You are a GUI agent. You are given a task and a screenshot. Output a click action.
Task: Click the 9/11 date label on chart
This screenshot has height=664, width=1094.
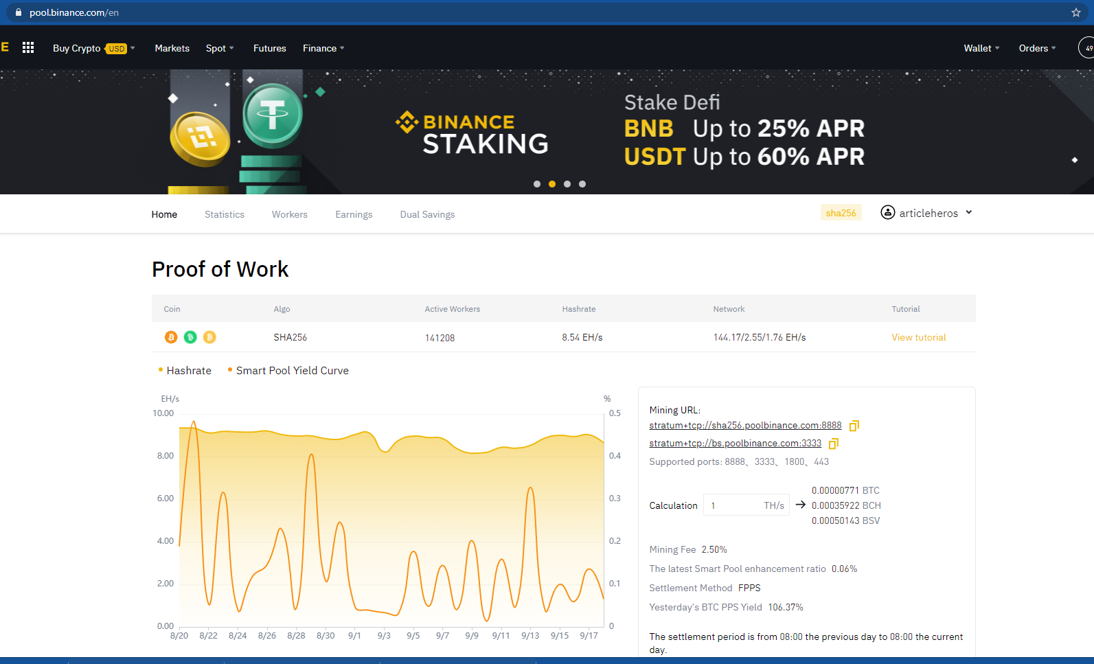(501, 636)
